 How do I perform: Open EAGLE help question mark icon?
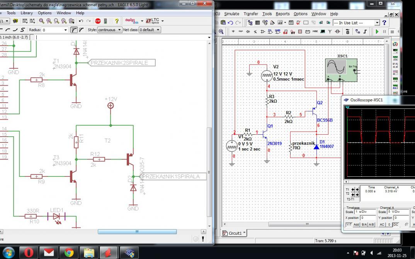[x=117, y=21]
